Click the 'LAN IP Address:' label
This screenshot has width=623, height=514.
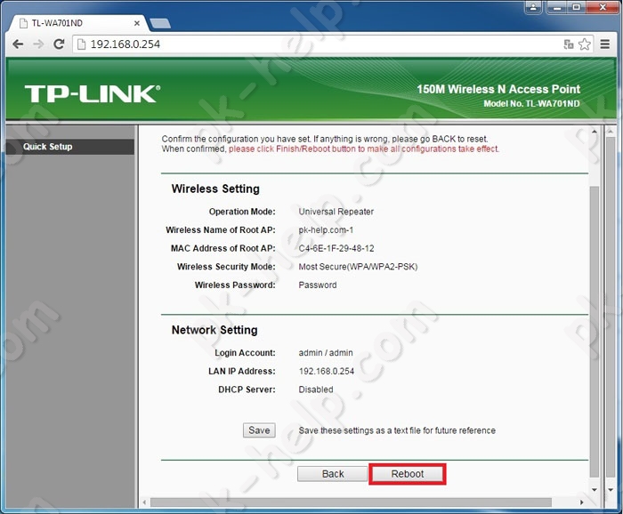[241, 371]
